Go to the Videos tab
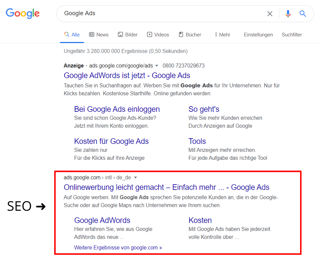Image resolution: width=319 pixels, height=261 pixels. point(158,35)
